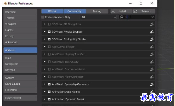Switch to the Testing filter tab
This screenshot has height=106, width=175.
[97, 11]
